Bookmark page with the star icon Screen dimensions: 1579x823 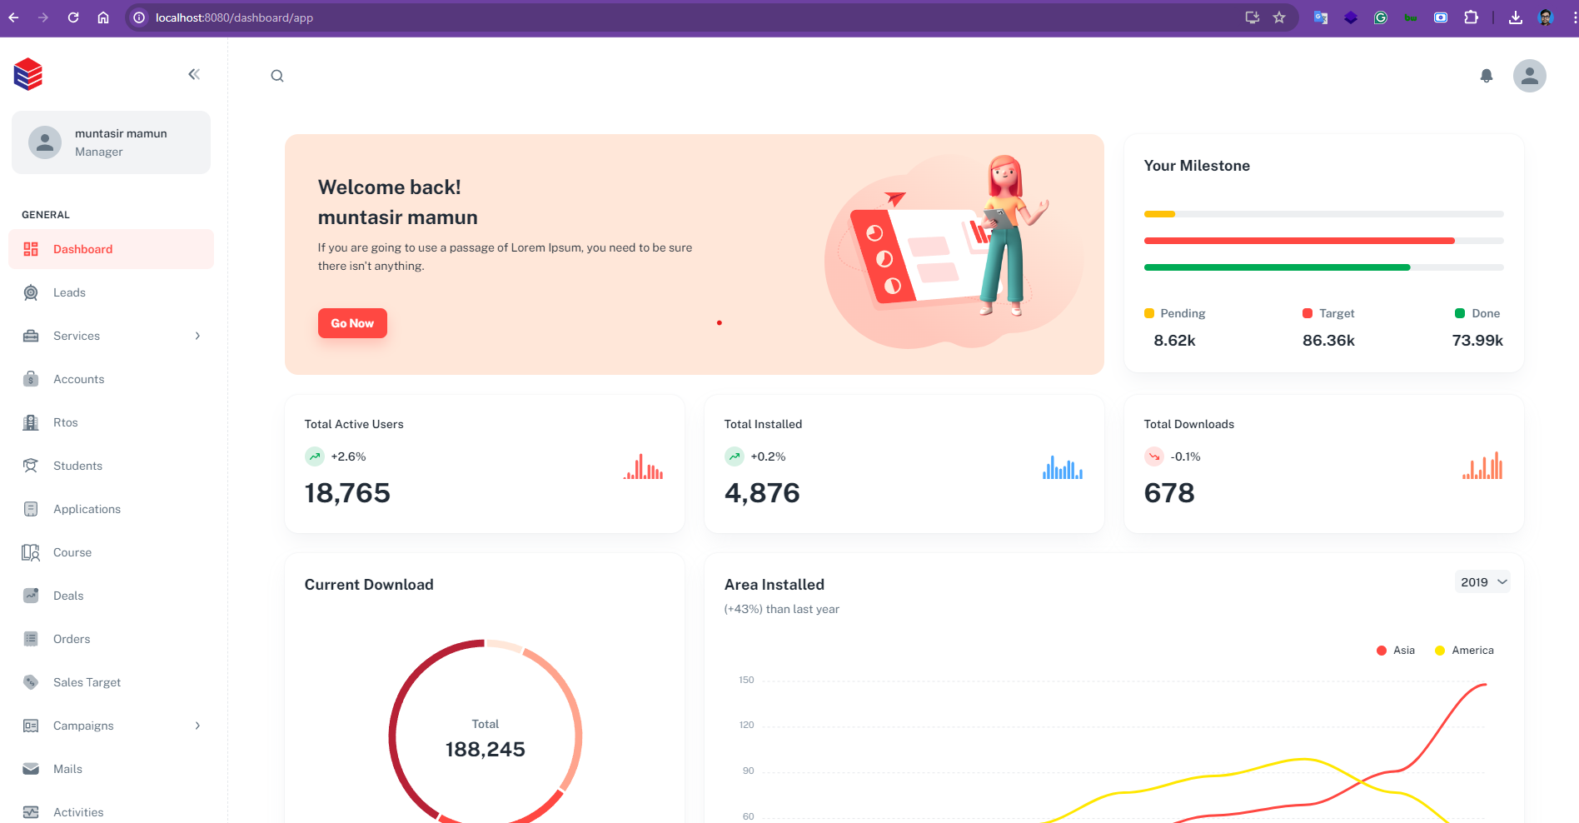point(1279,17)
